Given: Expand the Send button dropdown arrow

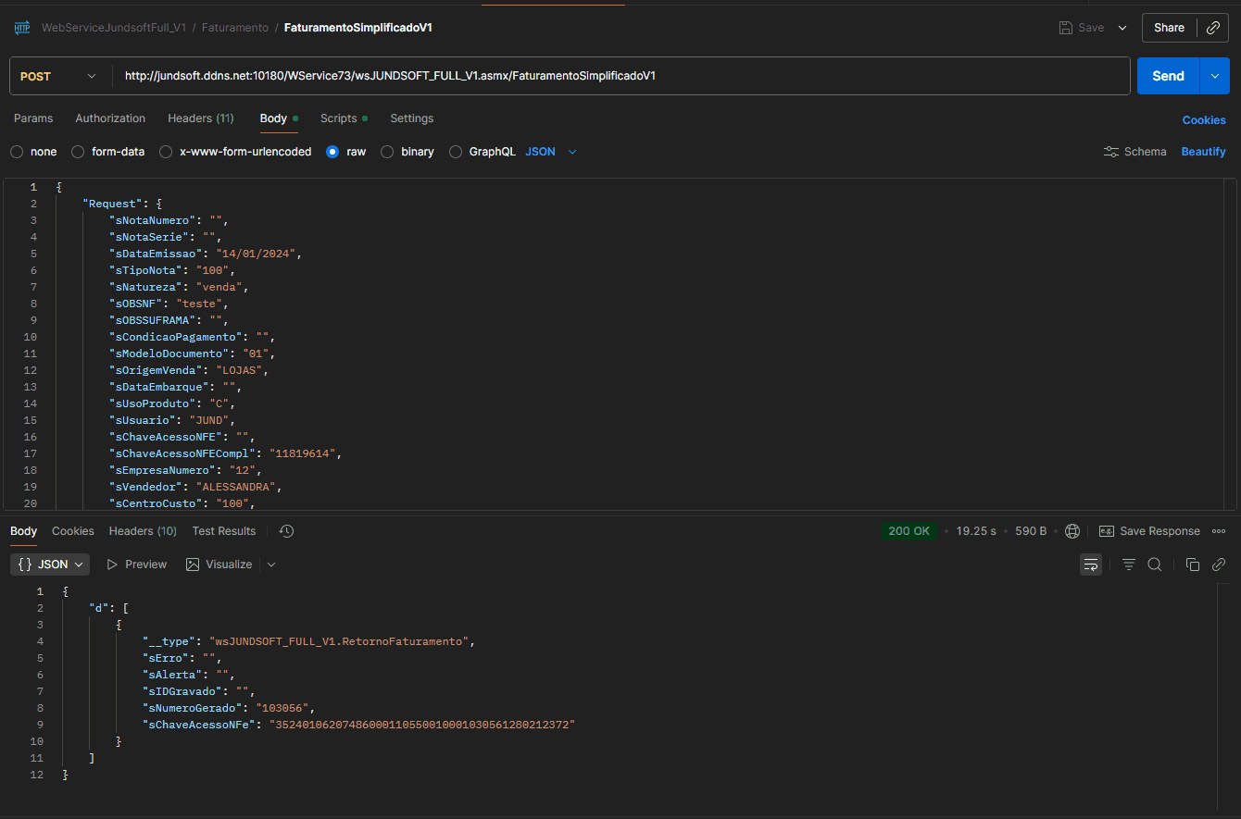Looking at the screenshot, I should [1214, 76].
